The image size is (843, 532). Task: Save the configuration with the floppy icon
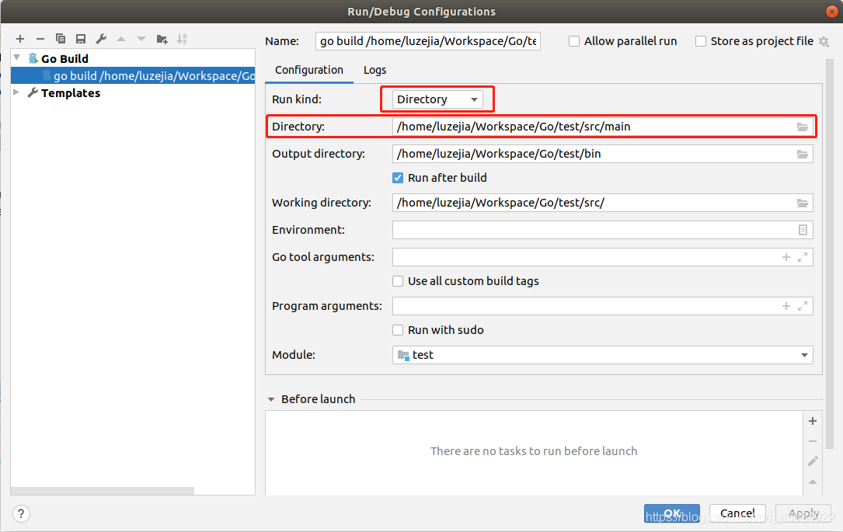tap(81, 39)
